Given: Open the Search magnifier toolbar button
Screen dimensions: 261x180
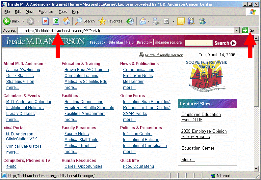Looking at the screenshot, I should [85, 21].
